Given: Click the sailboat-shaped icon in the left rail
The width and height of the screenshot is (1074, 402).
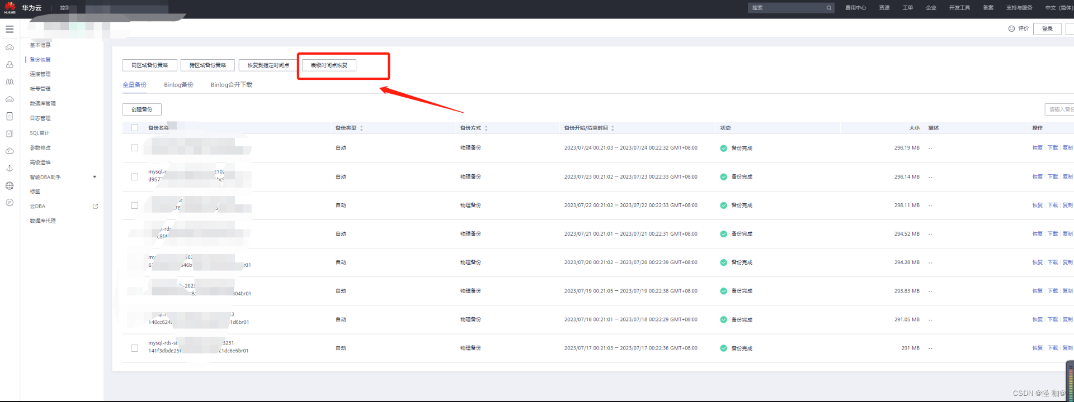Looking at the screenshot, I should point(10,168).
